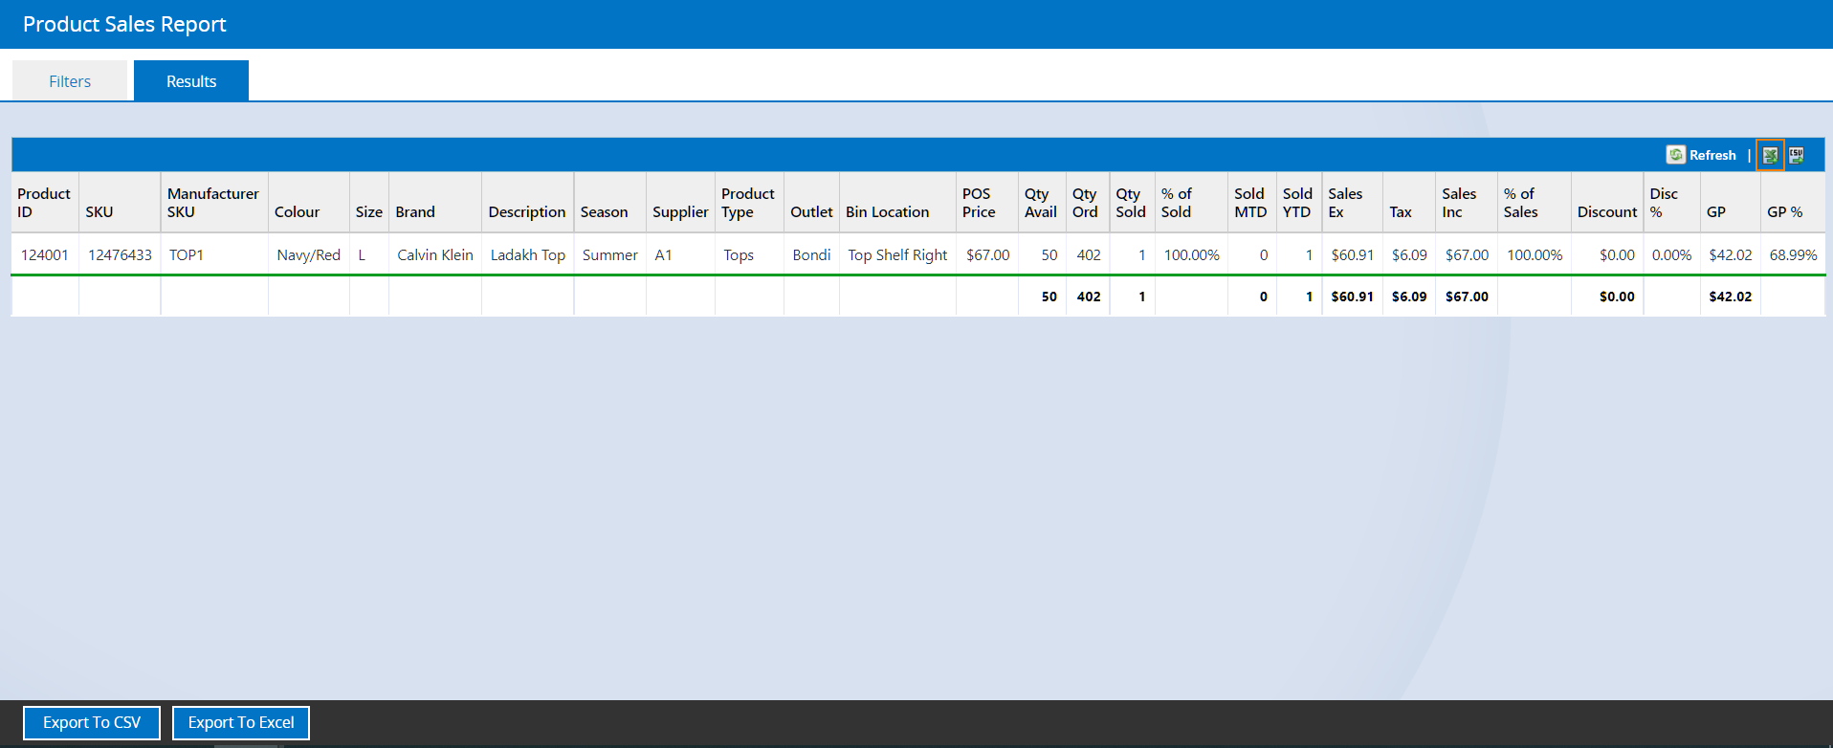Click the size cell L
The height and width of the screenshot is (748, 1833).
[x=369, y=254]
